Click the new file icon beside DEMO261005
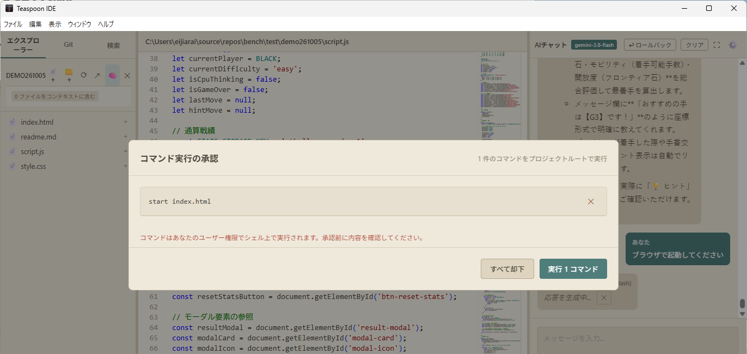Image resolution: width=747 pixels, height=354 pixels. pos(53,75)
